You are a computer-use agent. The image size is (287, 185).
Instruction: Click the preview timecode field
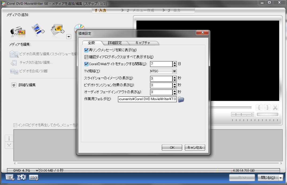(x=242, y=115)
